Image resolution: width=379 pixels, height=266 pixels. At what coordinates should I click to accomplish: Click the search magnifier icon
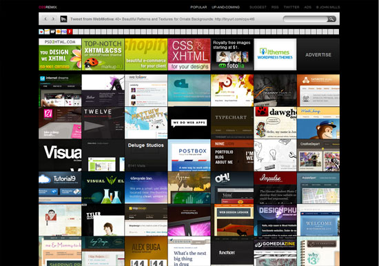point(331,19)
